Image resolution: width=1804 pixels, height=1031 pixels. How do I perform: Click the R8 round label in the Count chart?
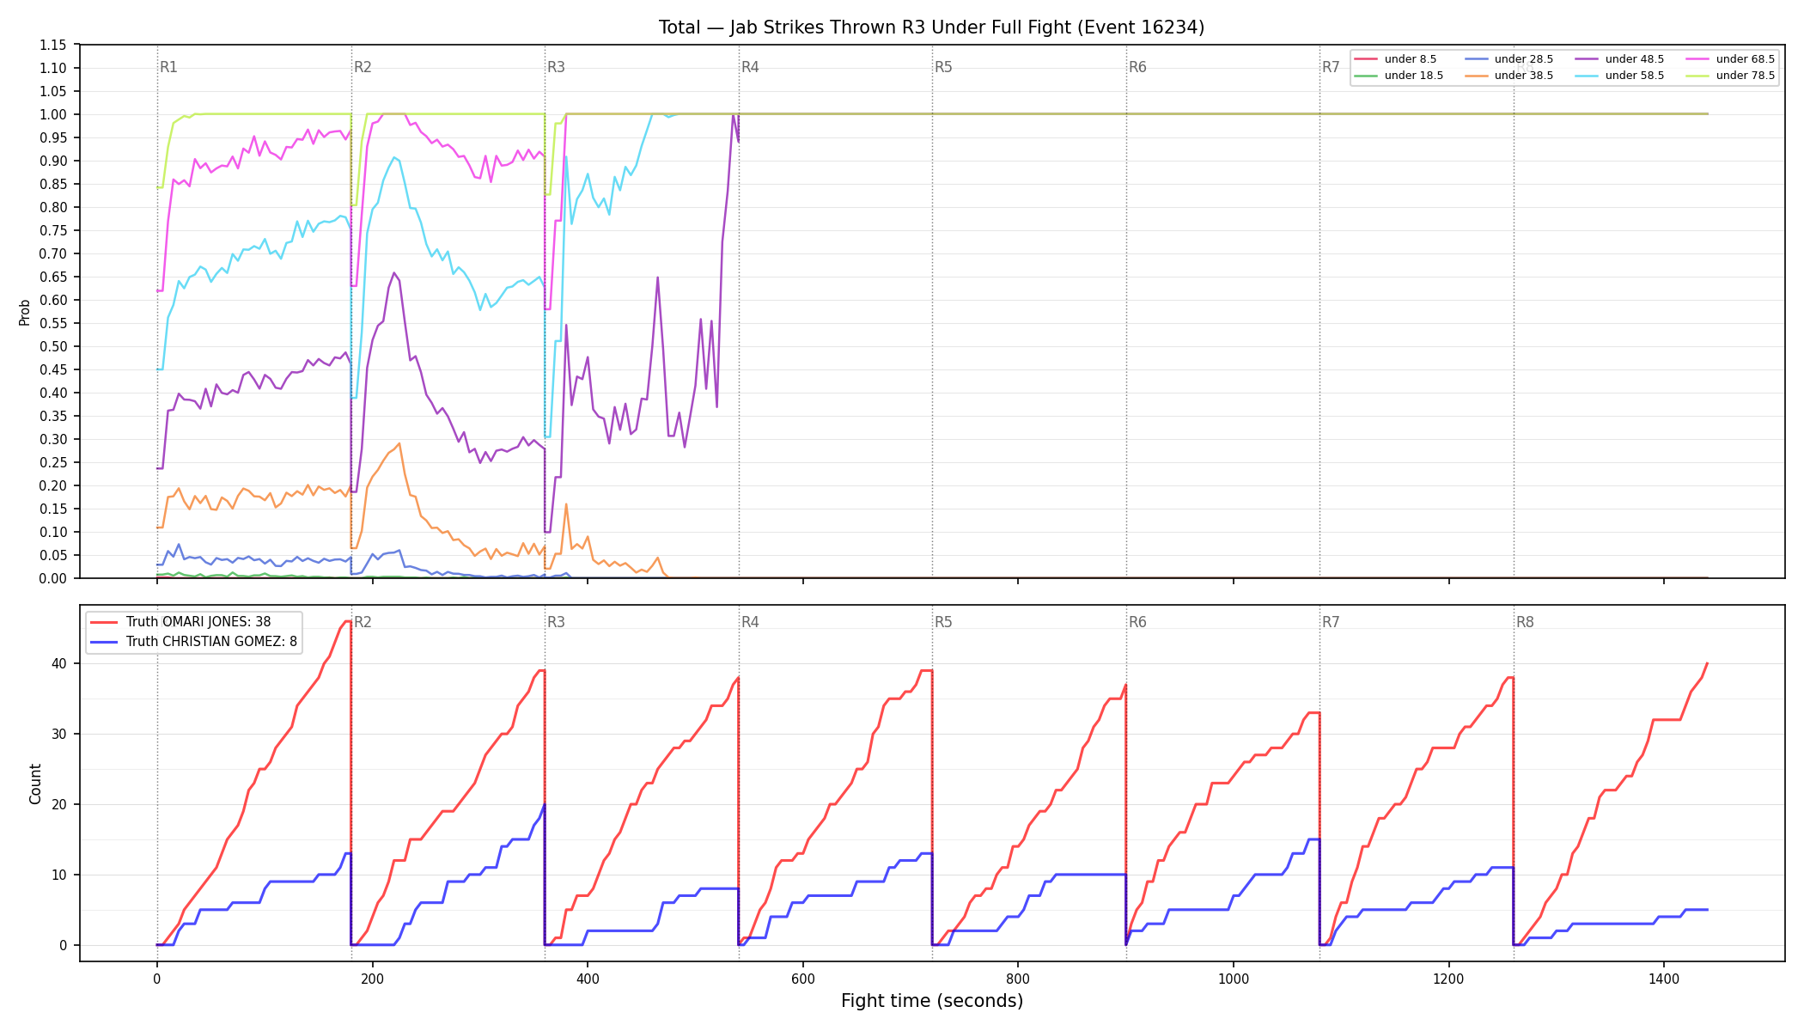[x=1525, y=622]
